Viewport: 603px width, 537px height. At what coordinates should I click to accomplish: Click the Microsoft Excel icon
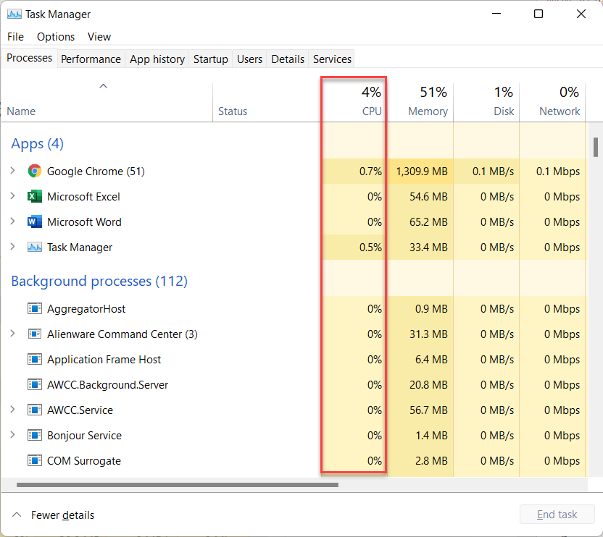click(x=34, y=197)
